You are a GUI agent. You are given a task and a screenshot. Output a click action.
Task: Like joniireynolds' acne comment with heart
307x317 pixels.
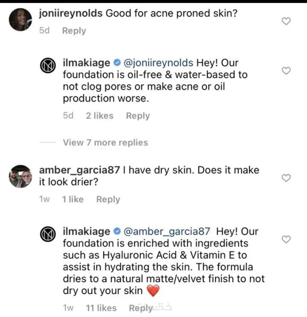click(286, 21)
